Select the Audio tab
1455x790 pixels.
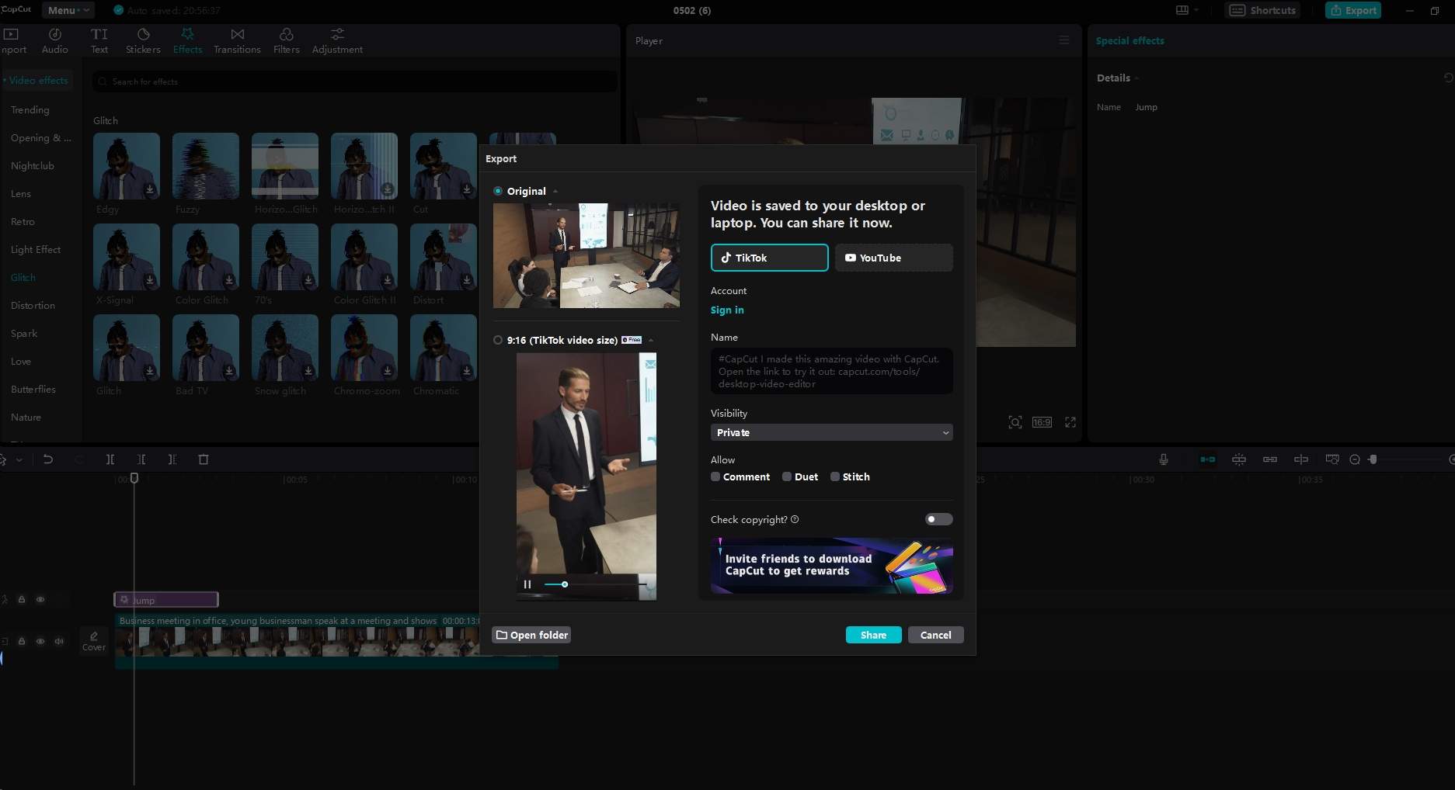pyautogui.click(x=54, y=40)
